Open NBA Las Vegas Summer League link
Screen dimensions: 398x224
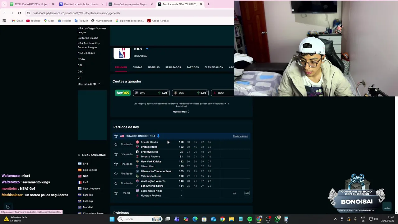(x=92, y=30)
